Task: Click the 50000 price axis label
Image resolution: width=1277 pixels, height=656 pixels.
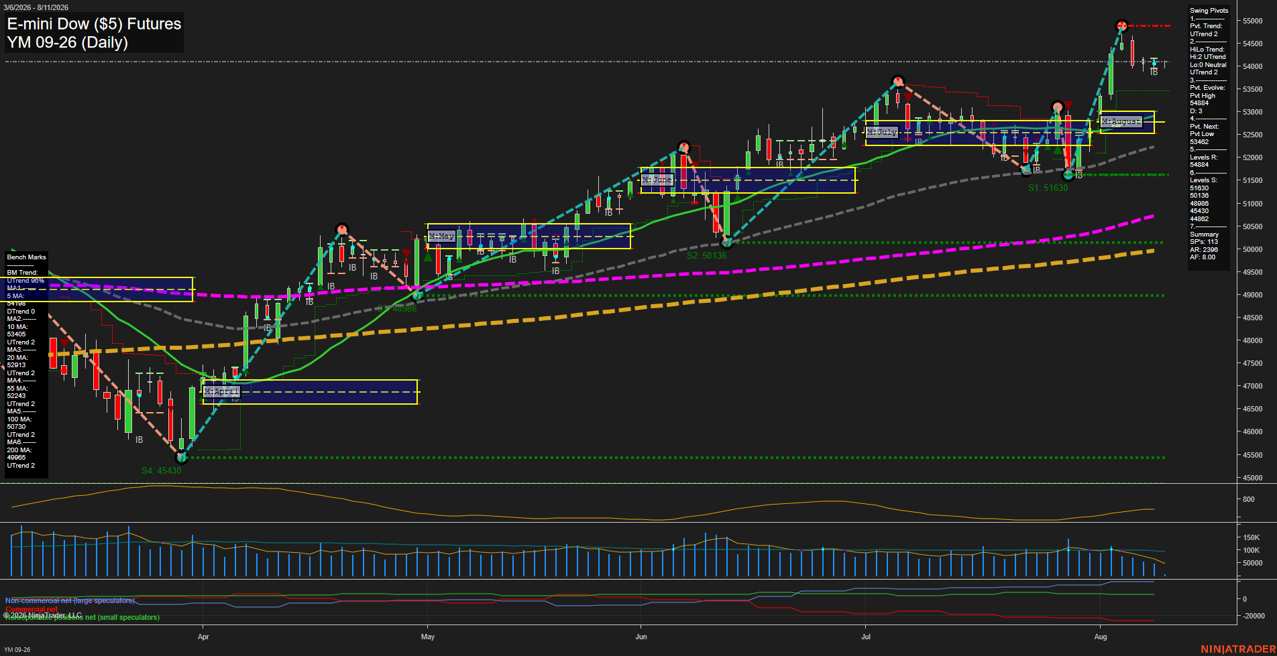Action: (x=1252, y=249)
